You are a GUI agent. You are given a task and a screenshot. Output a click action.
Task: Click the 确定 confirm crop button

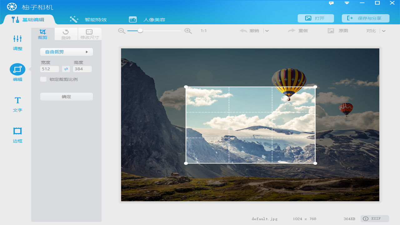coord(67,97)
